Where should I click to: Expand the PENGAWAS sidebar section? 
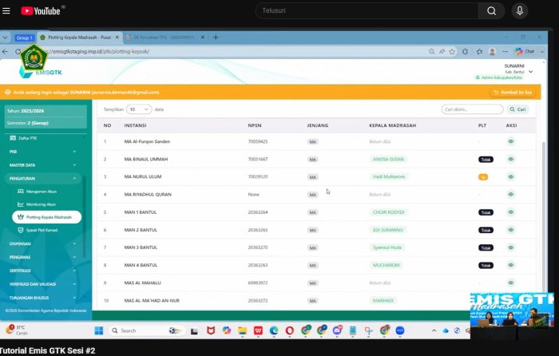43,257
